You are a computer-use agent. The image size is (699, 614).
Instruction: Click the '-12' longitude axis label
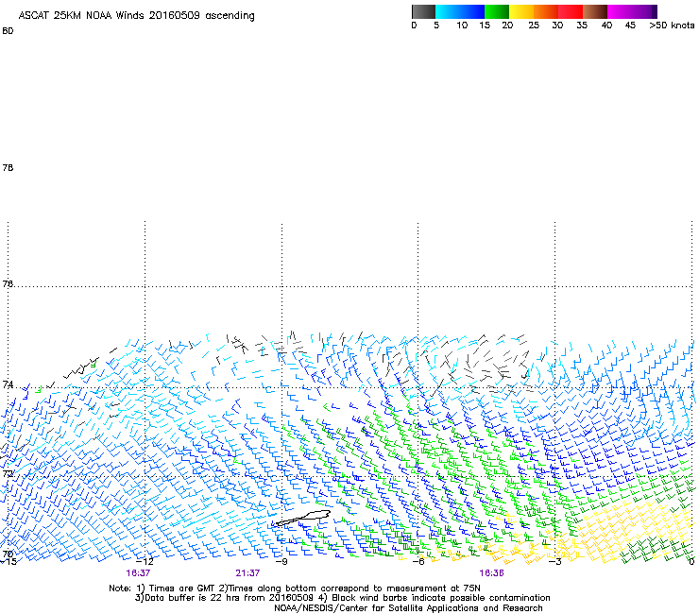coord(145,561)
